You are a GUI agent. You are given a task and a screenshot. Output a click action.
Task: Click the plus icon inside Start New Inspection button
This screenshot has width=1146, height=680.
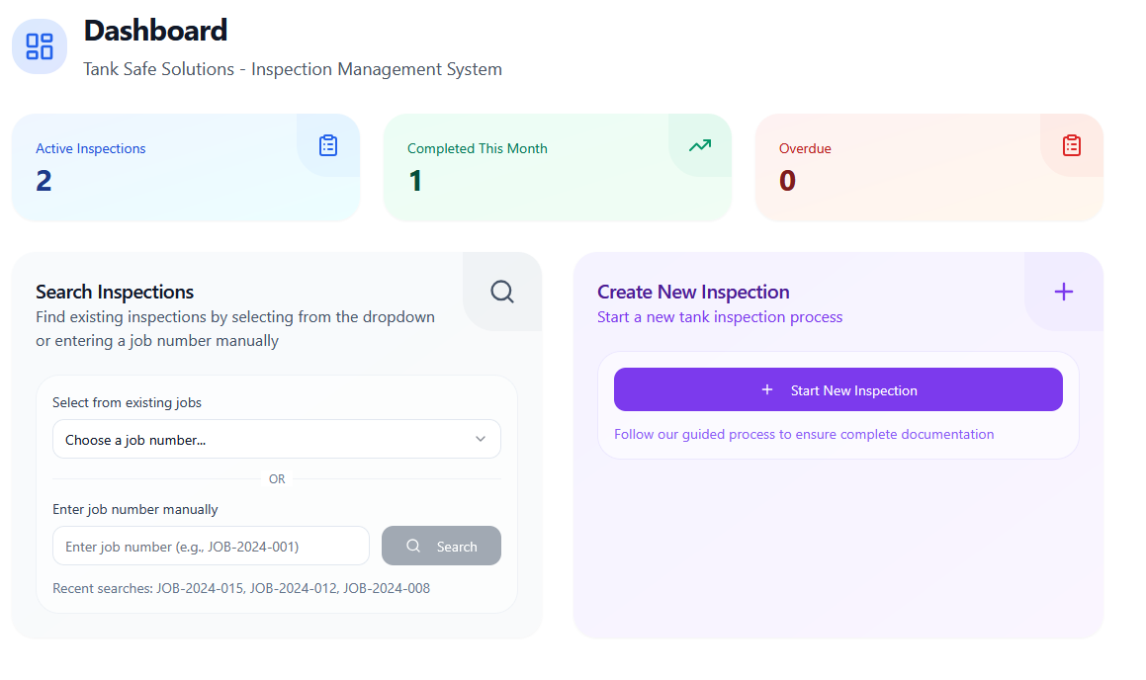[x=767, y=389]
